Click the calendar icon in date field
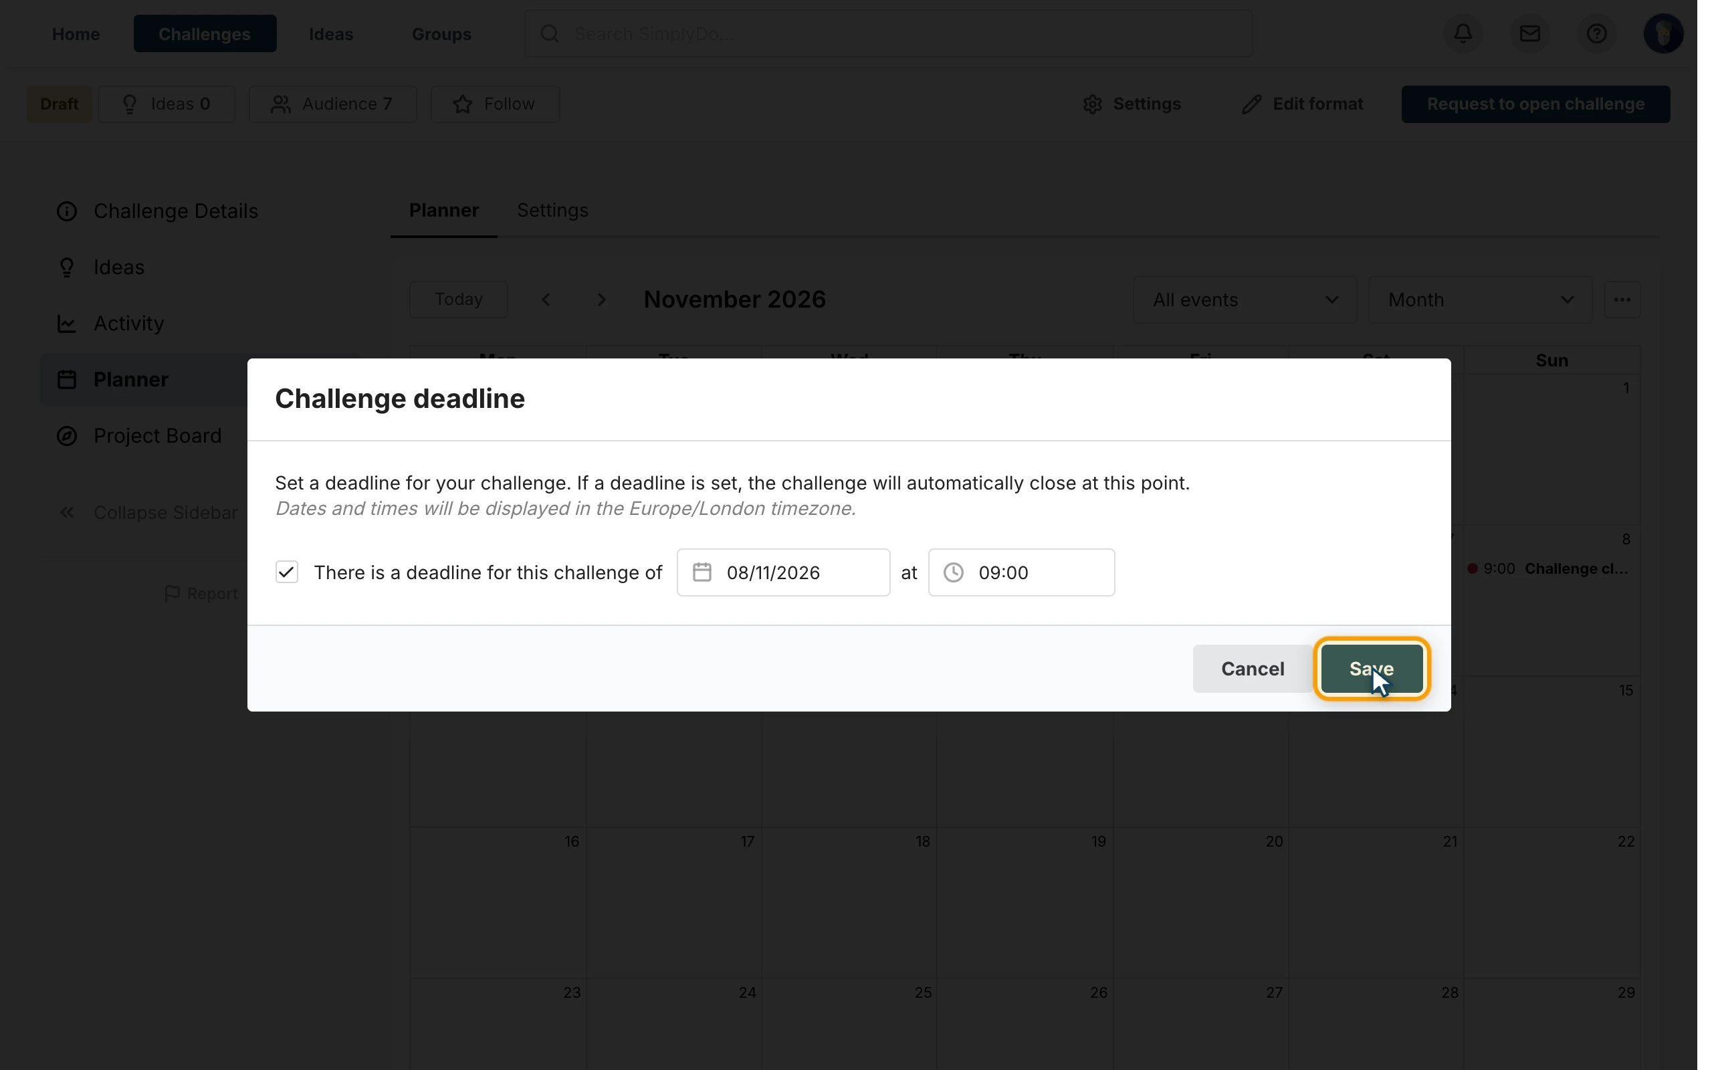 tap(702, 572)
